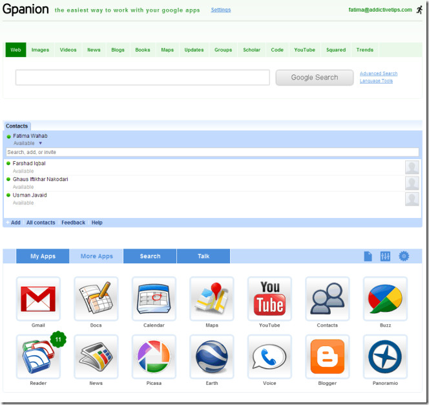Launch the Blogger app icon
Viewport: 429px width, 405px height.
(328, 356)
